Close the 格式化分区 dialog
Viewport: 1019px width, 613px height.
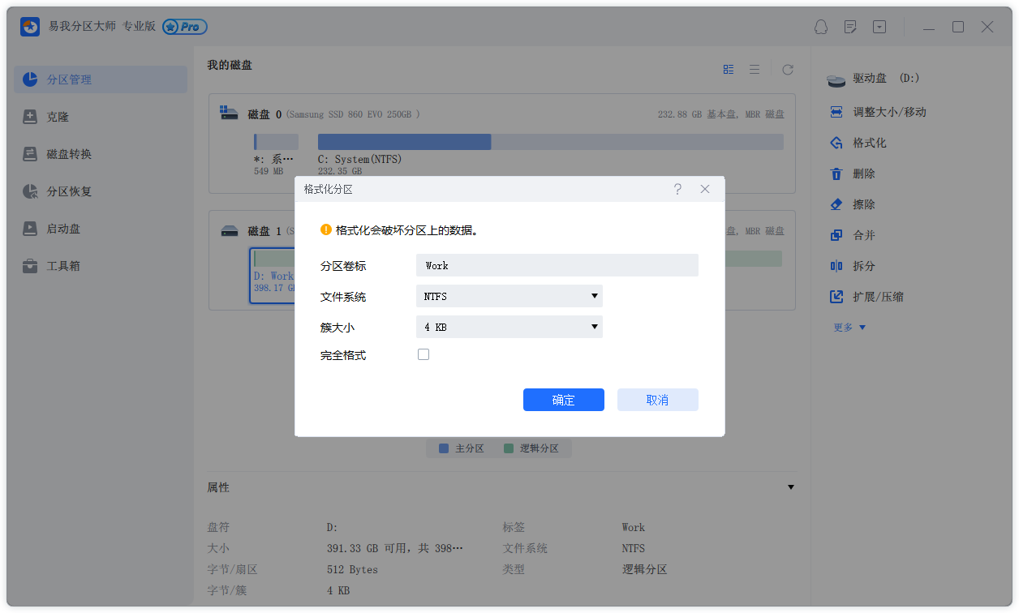[x=705, y=189]
